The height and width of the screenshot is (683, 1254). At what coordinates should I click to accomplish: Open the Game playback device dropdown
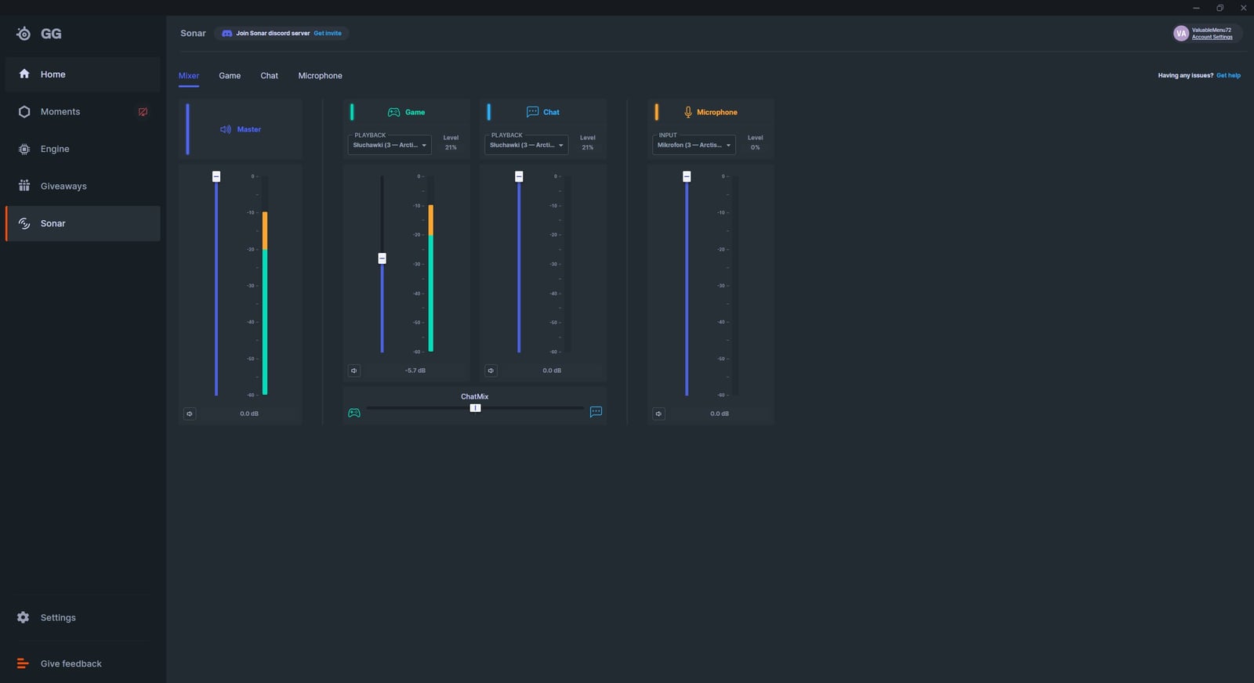pos(390,145)
